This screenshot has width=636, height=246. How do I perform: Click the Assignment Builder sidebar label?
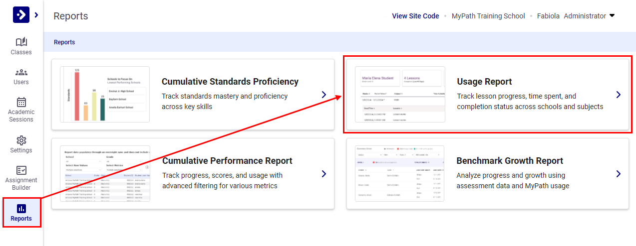(21, 184)
